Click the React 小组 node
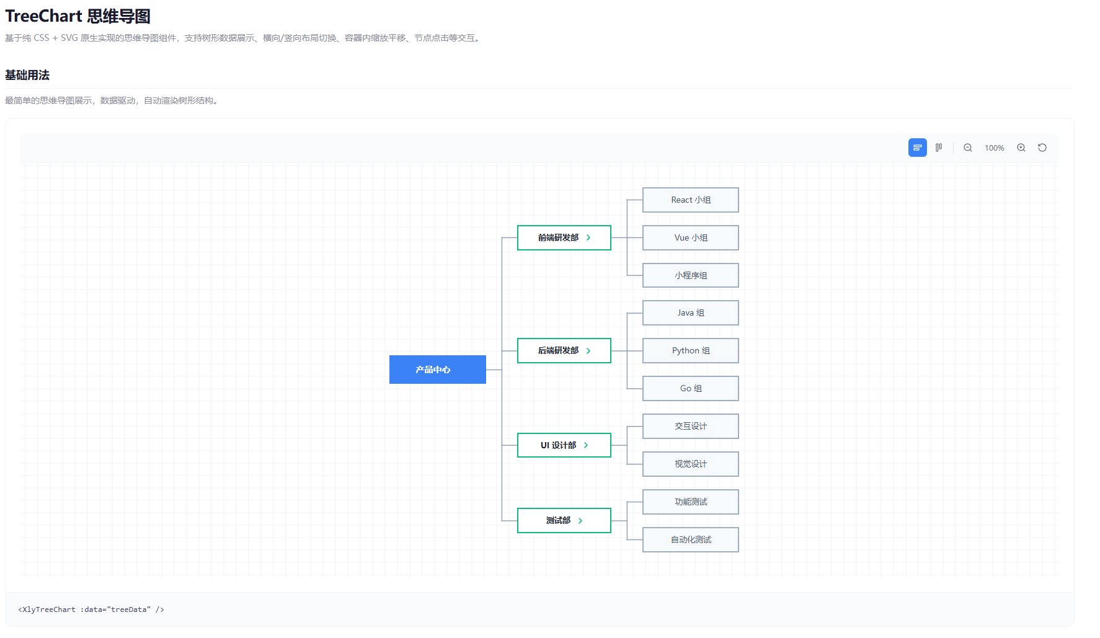This screenshot has width=1100, height=638. [690, 200]
